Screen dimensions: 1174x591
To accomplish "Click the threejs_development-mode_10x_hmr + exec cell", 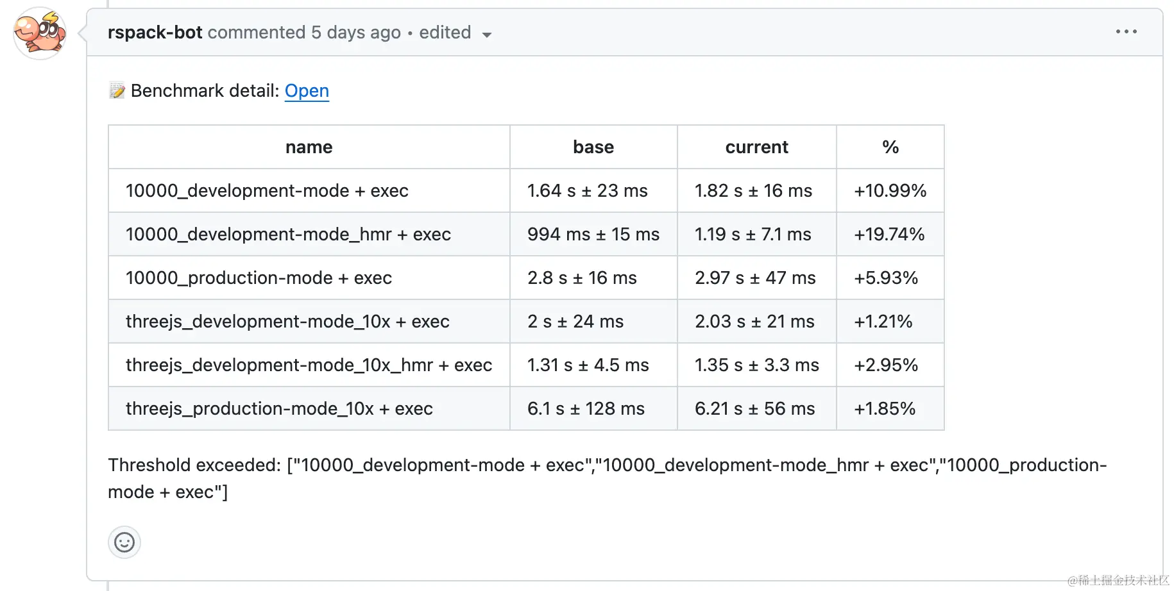I will [x=309, y=365].
